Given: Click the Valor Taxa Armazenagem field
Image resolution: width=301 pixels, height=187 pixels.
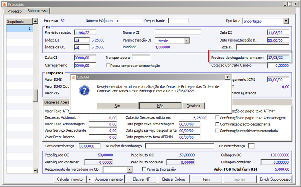Looking at the screenshot, I should coord(103,124).
